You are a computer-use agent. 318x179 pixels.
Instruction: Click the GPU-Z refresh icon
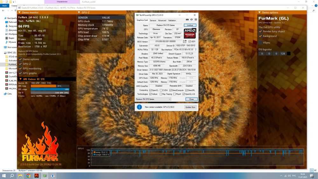tap(191, 20)
